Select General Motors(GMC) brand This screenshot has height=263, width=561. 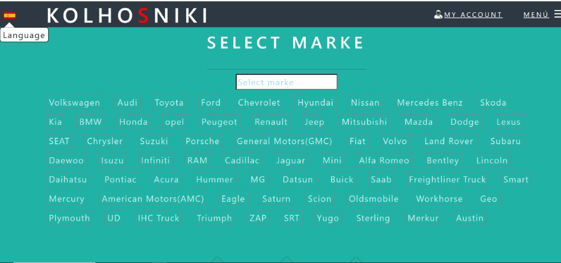coord(284,141)
